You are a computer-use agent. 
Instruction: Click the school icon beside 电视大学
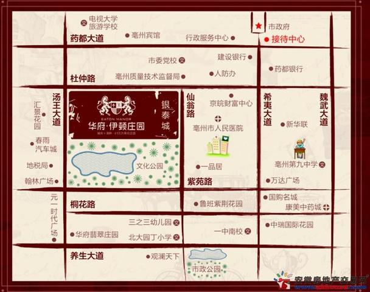coord(84,23)
